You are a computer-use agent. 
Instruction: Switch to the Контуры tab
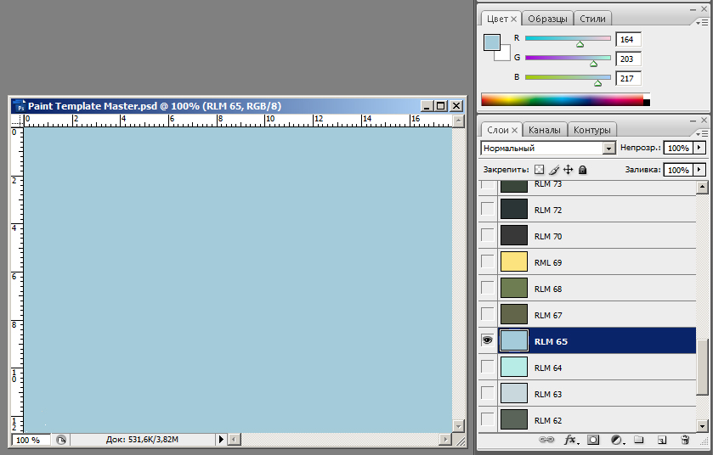[x=591, y=131]
